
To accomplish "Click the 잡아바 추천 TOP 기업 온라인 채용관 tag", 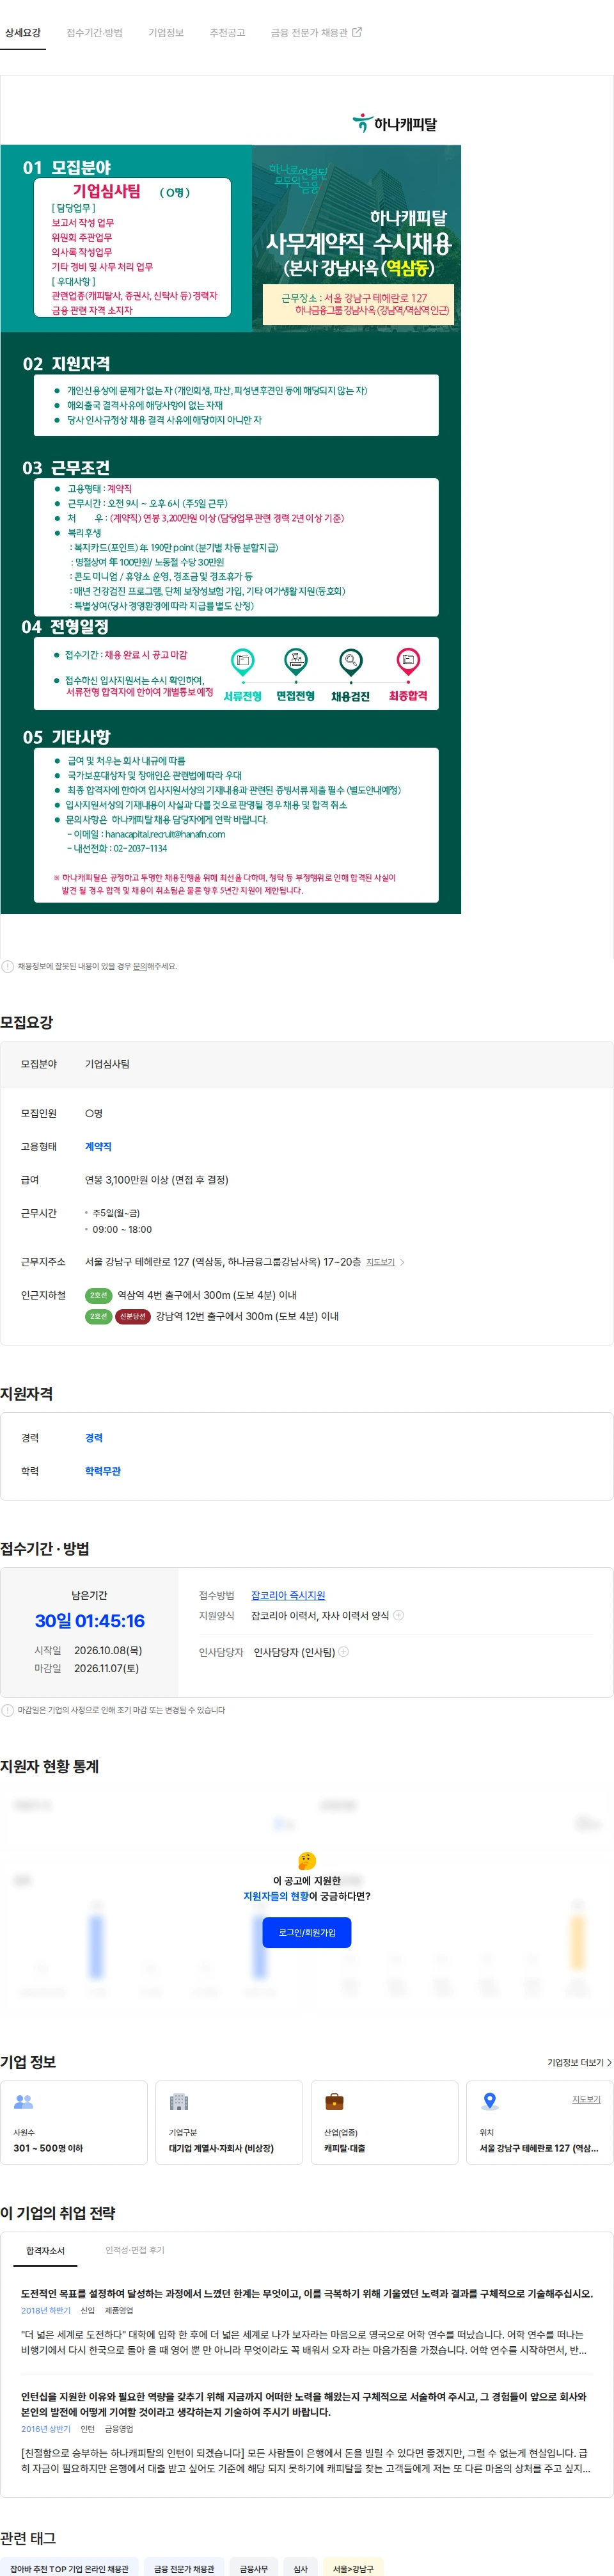I will click(x=69, y=2568).
